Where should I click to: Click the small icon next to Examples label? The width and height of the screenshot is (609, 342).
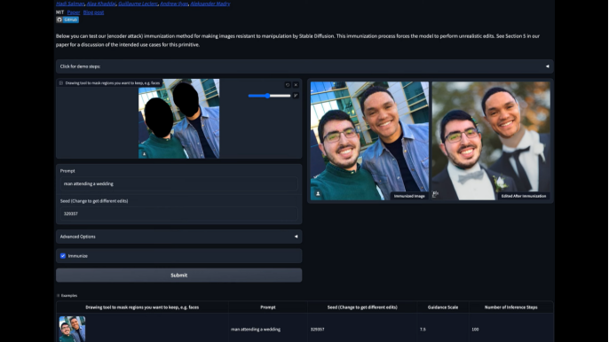(59, 295)
